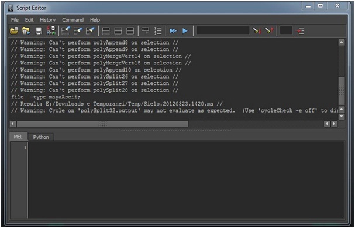355x228 pixels.
Task: Show both panes layout icon
Action: [130, 31]
